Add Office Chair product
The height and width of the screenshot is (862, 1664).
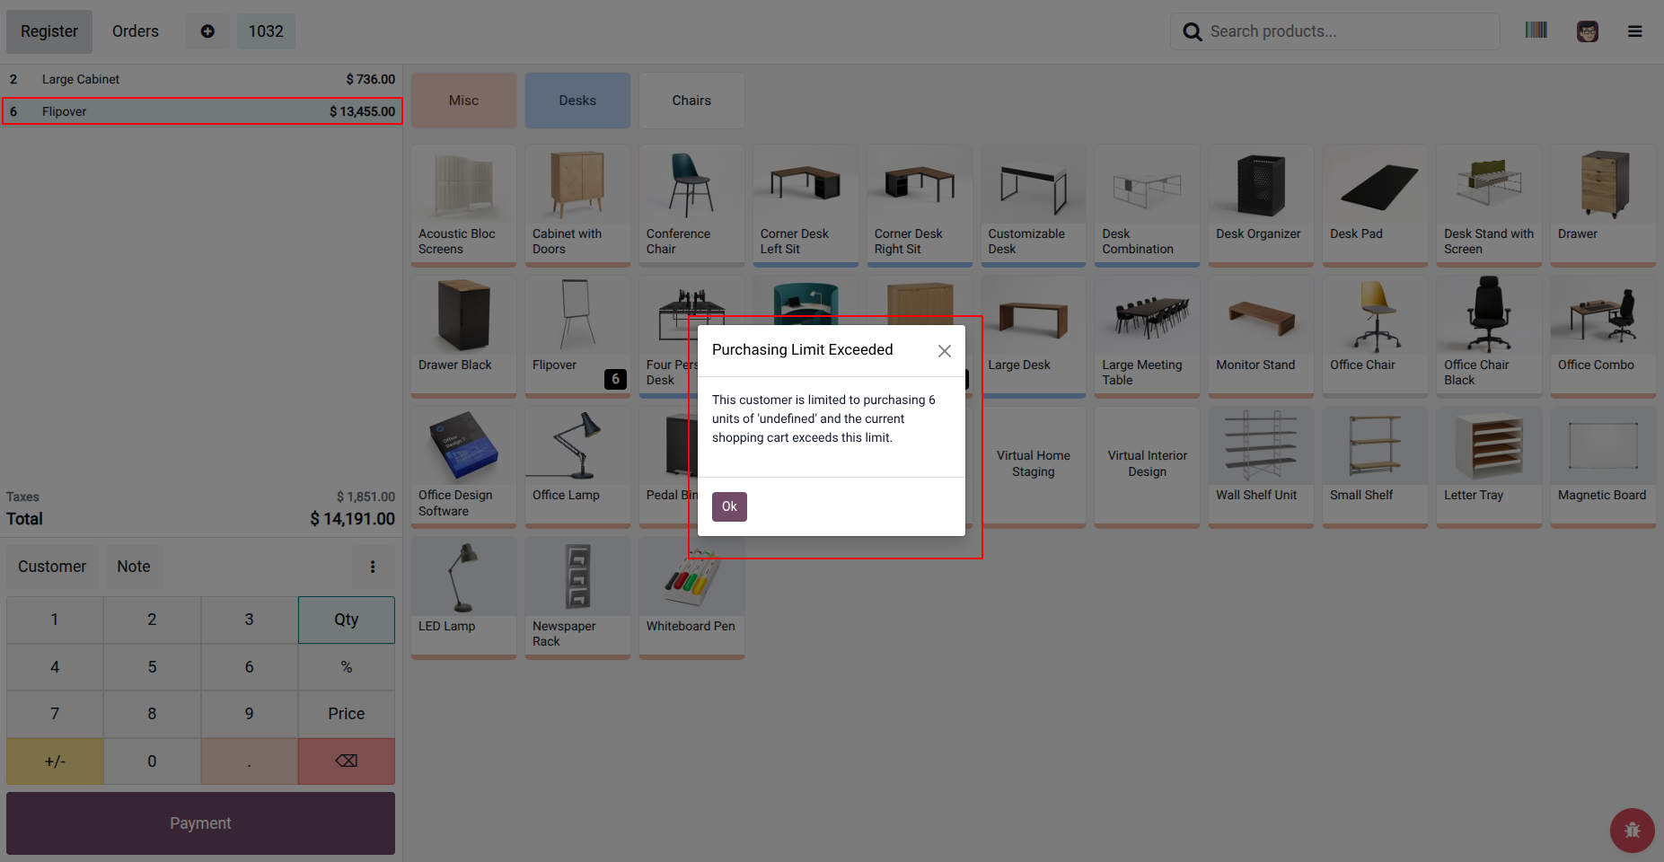pyautogui.click(x=1375, y=337)
